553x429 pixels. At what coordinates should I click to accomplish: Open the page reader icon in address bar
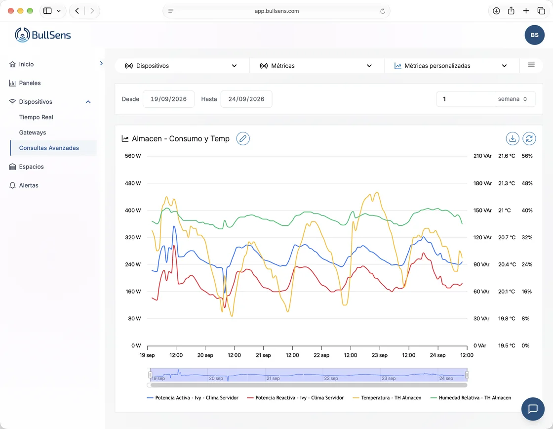pyautogui.click(x=171, y=11)
